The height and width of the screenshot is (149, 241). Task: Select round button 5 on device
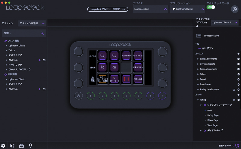(x=138, y=96)
